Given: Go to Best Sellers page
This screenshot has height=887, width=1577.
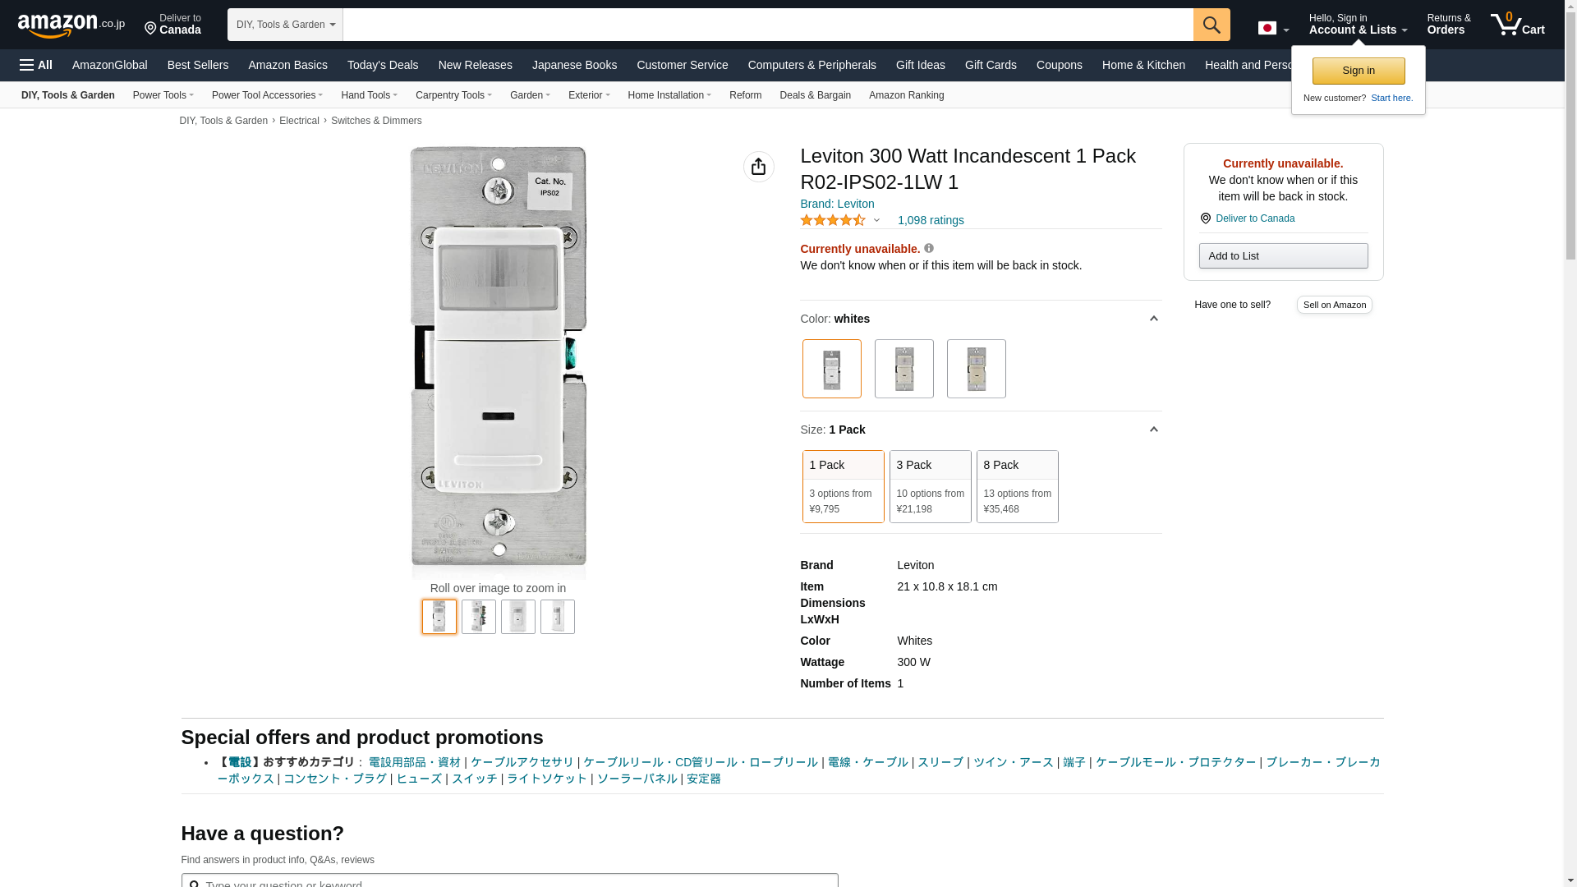Looking at the screenshot, I should click(197, 65).
